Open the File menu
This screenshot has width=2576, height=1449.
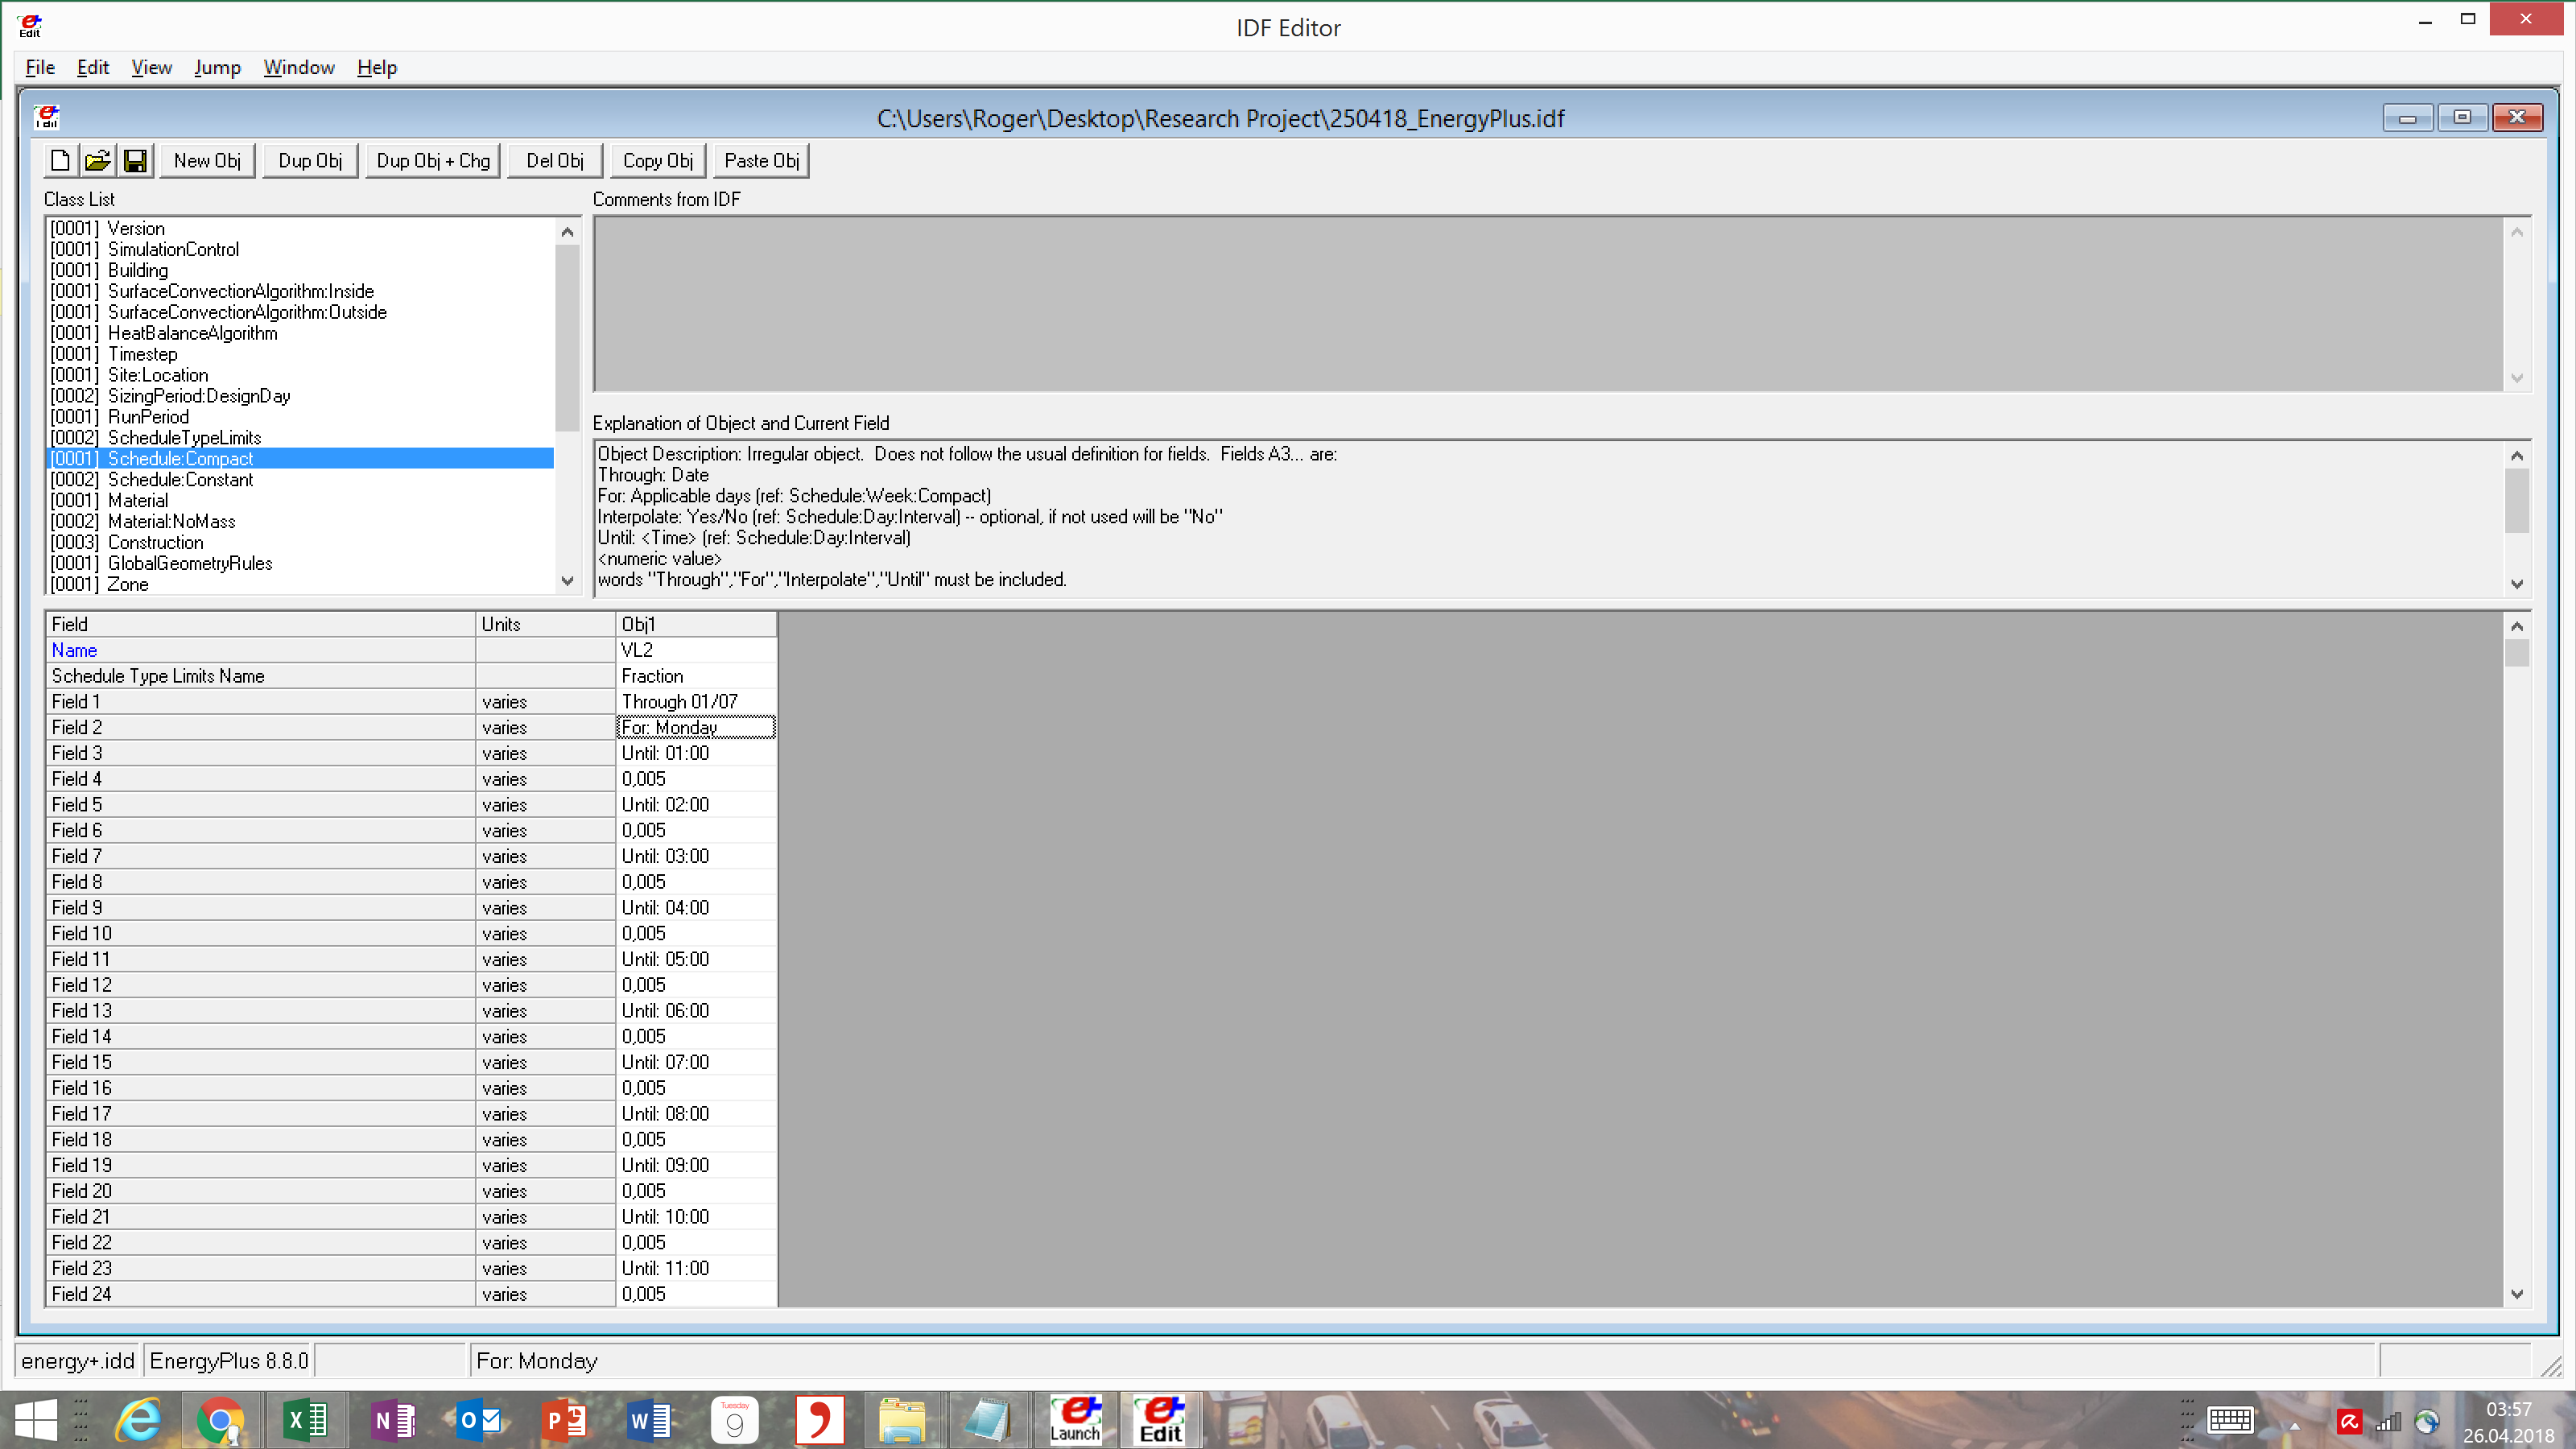tap(40, 67)
